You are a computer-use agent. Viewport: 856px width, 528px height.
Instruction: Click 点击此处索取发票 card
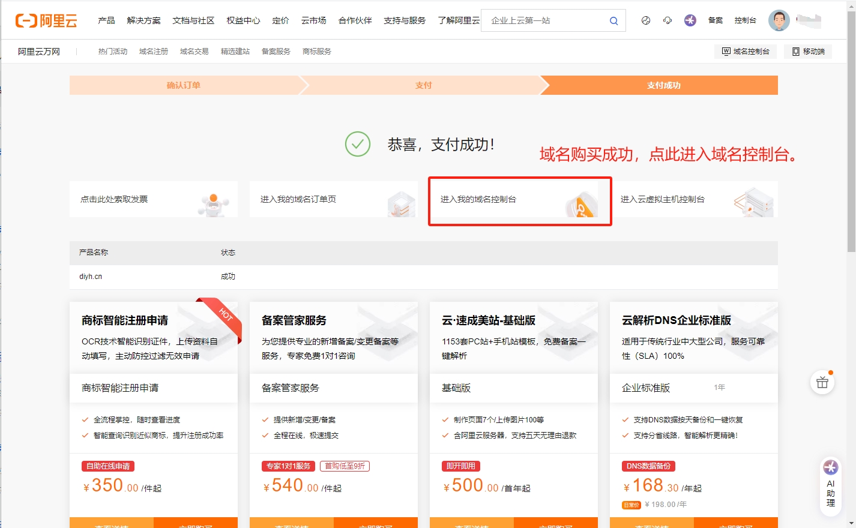coord(153,200)
